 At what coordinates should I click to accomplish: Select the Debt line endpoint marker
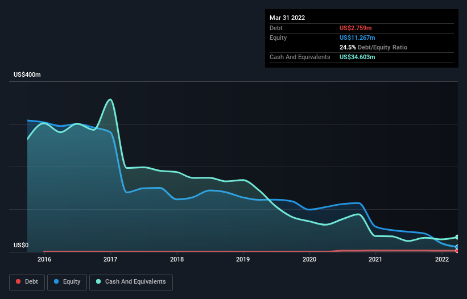pos(457,251)
